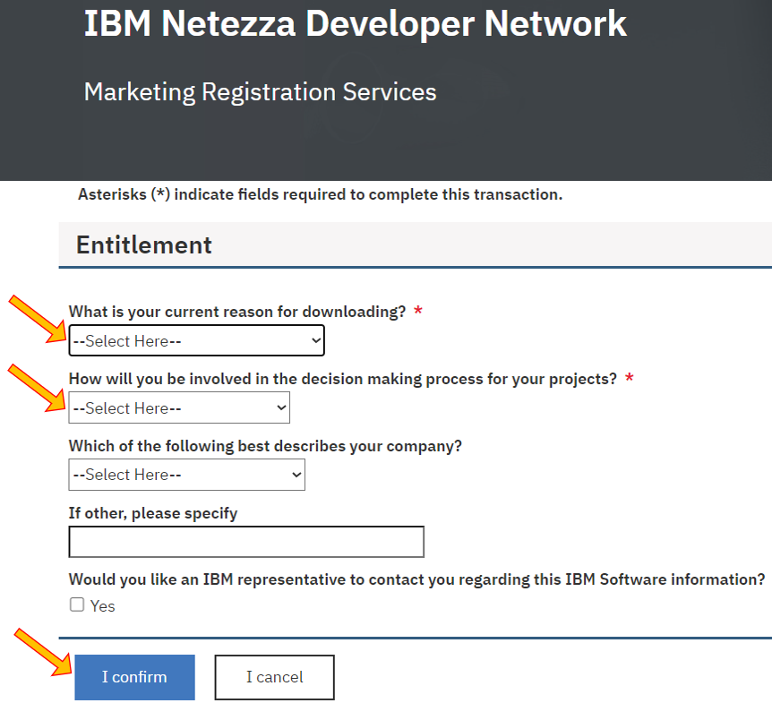
Task: Confirm the marketing registration form
Action: pyautogui.click(x=134, y=677)
